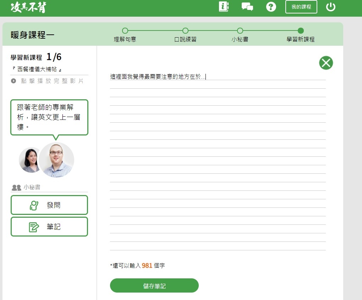The width and height of the screenshot is (362, 300).
Task: Click the 我的課程 button
Action: [x=301, y=7]
